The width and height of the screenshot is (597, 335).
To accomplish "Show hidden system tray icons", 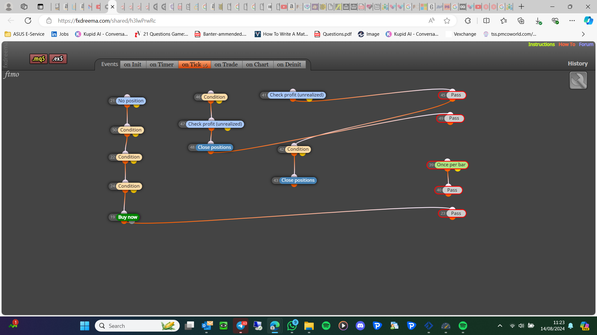I will point(500,326).
